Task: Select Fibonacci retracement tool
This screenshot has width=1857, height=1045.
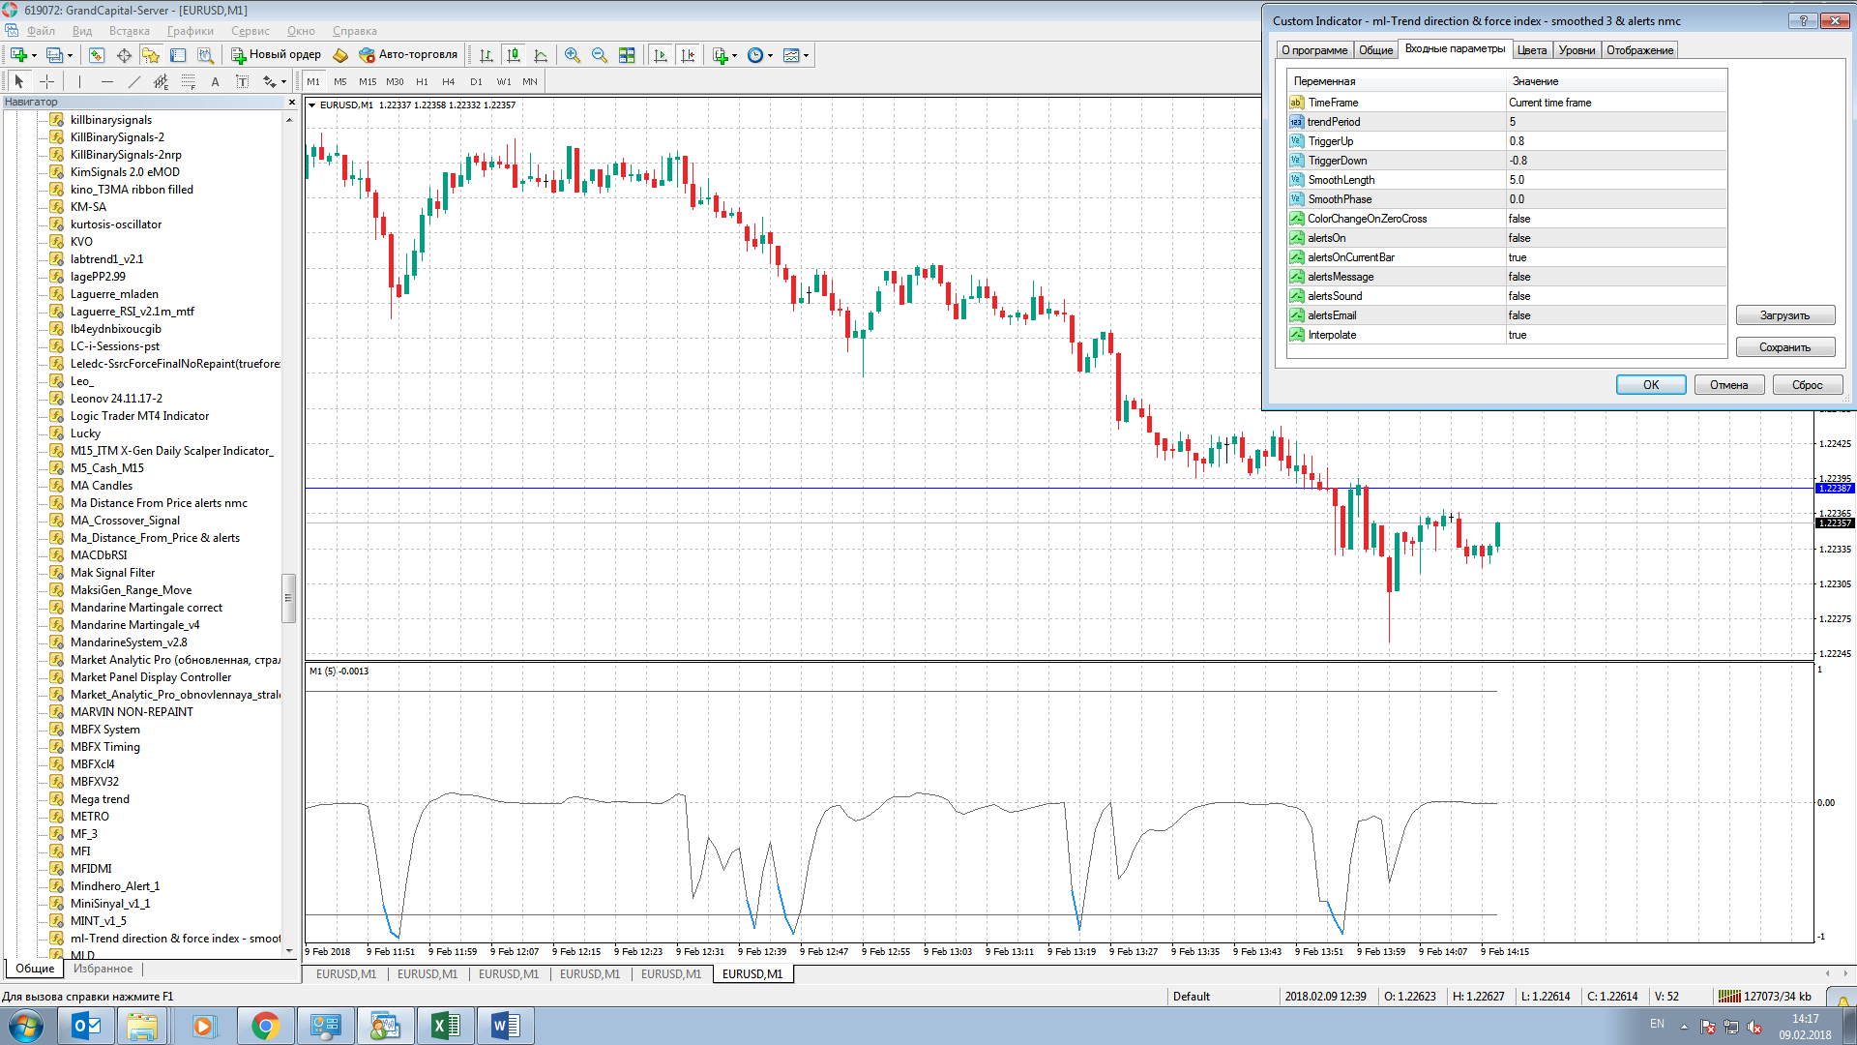Action: click(188, 81)
